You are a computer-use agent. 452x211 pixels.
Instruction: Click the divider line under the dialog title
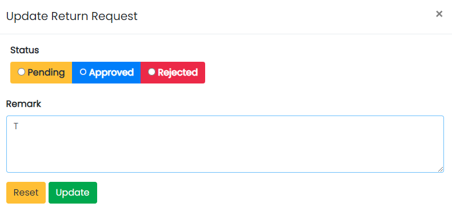[226, 34]
